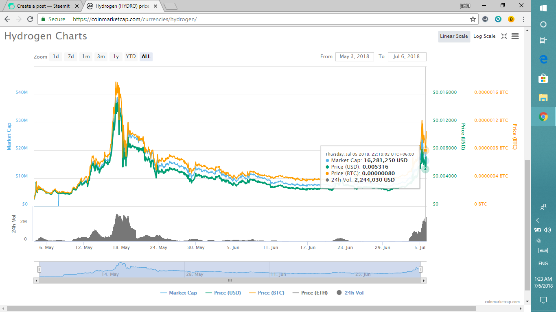Image resolution: width=556 pixels, height=312 pixels.
Task: Click the 0.0000016 BTC axis label
Action: coord(491,93)
